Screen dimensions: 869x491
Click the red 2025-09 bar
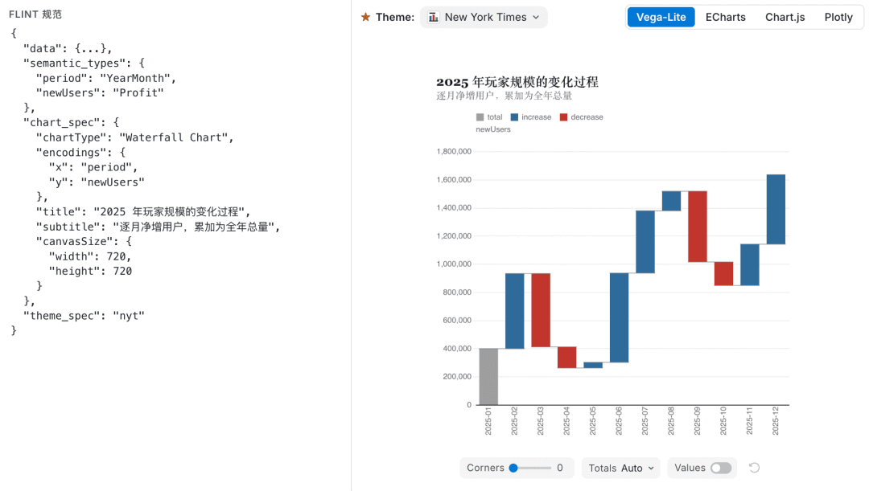[697, 227]
